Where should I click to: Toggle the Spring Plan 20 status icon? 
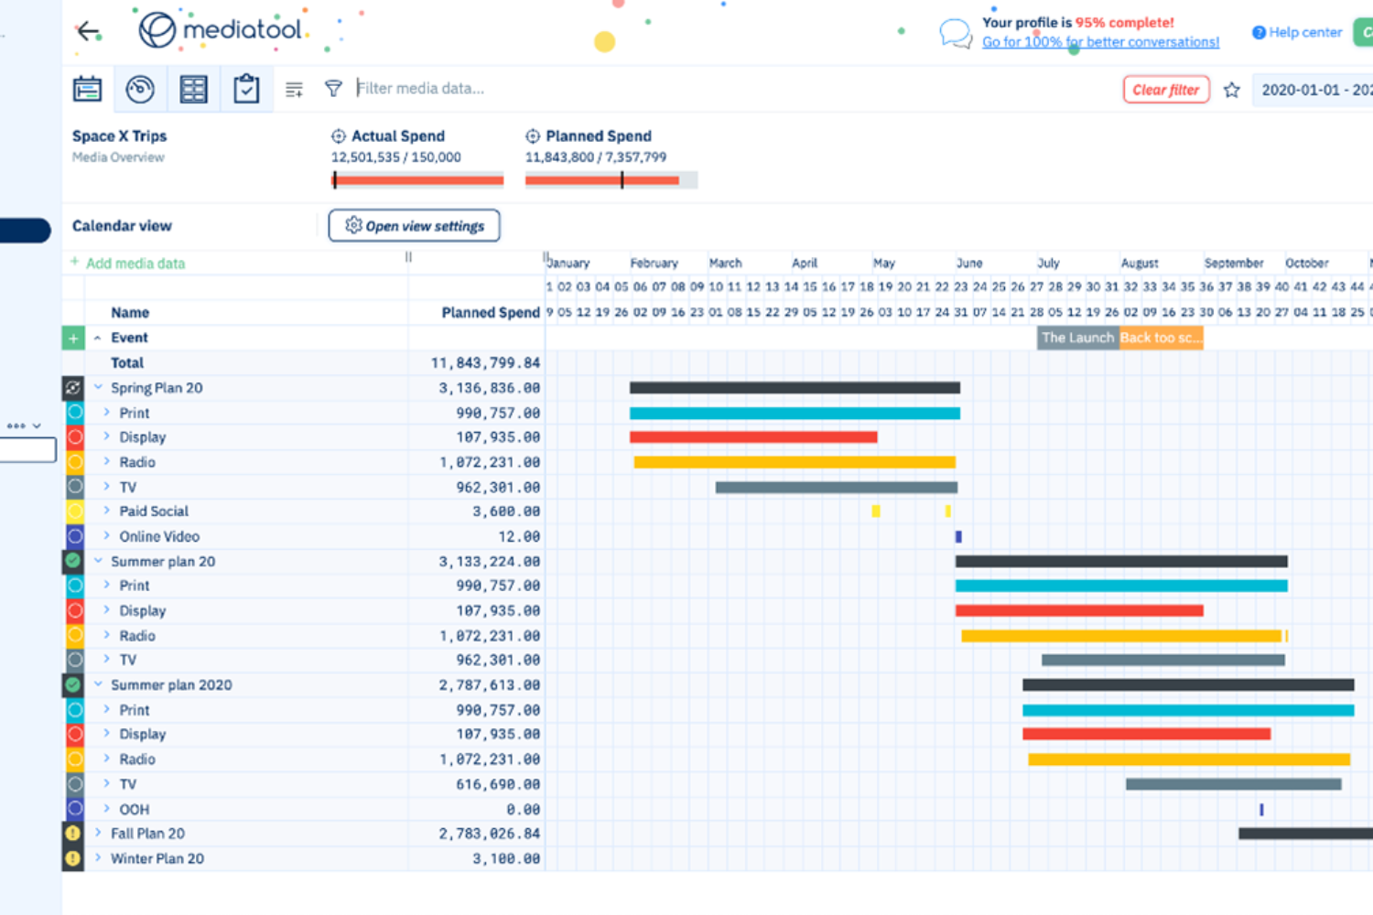(x=73, y=388)
